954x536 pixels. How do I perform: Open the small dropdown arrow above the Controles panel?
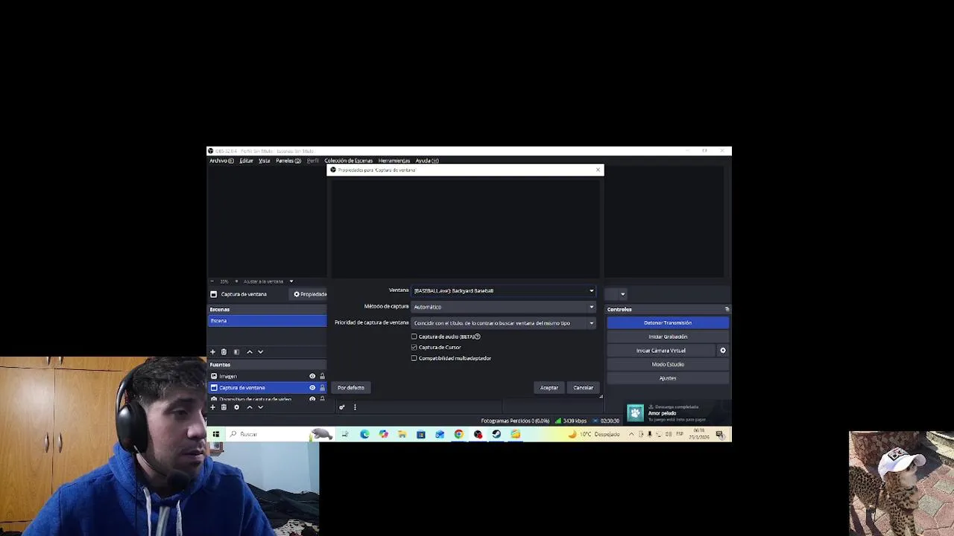point(622,294)
